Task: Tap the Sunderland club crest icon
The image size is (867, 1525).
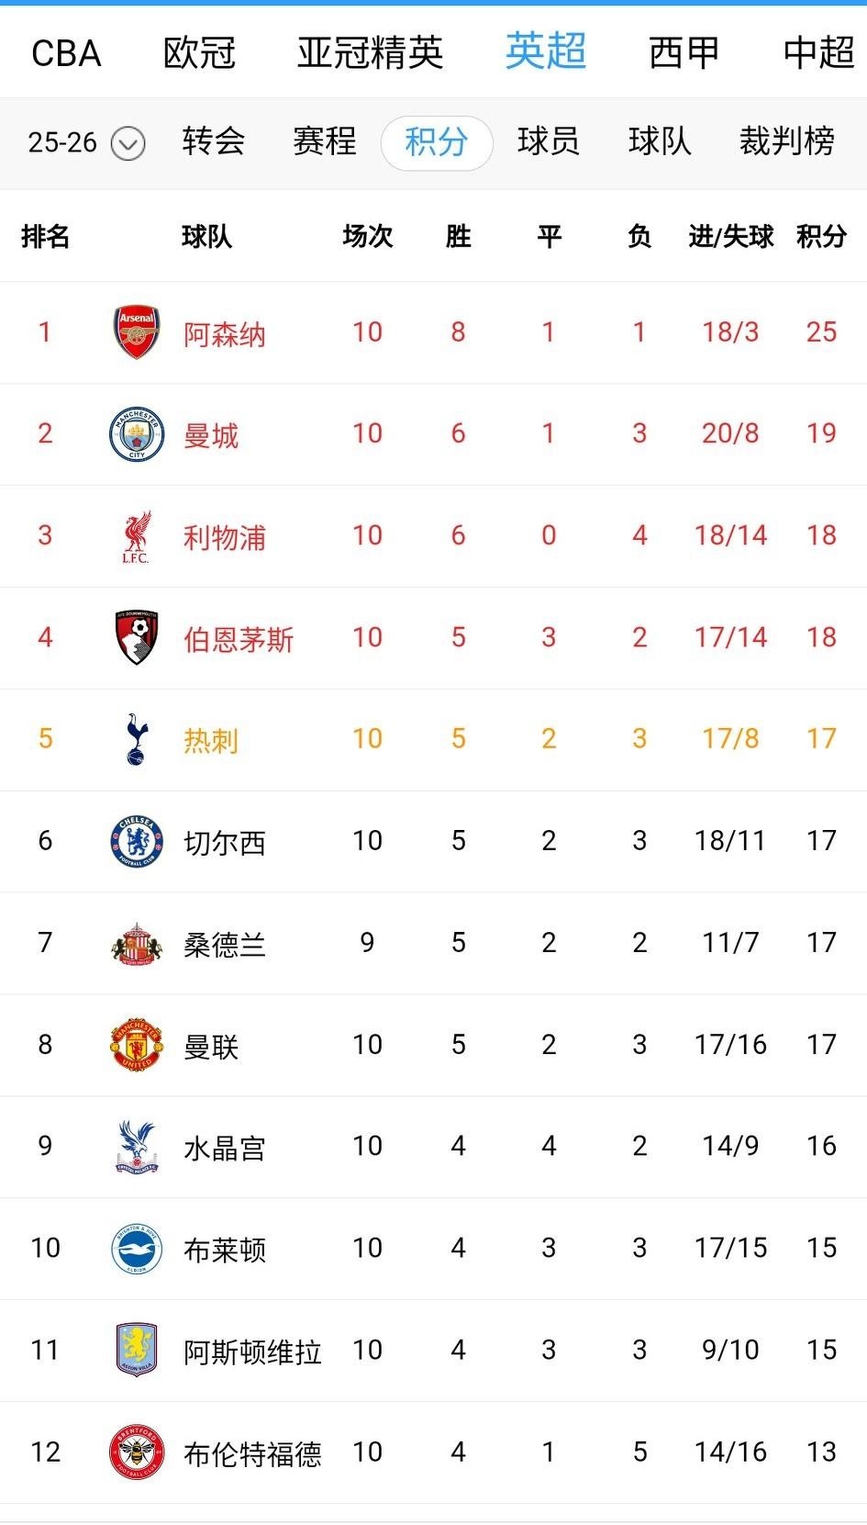Action: 136,943
